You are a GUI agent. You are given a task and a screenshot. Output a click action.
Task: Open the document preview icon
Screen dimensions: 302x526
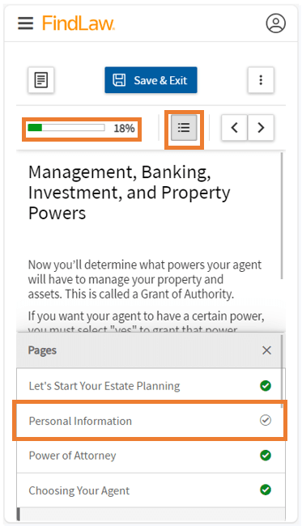41,80
